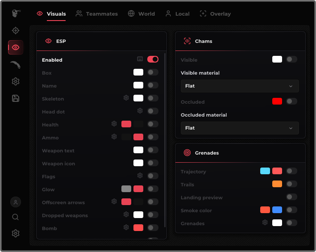The height and width of the screenshot is (252, 316).
Task: Open the Occluded material dropdown
Action: point(240,128)
